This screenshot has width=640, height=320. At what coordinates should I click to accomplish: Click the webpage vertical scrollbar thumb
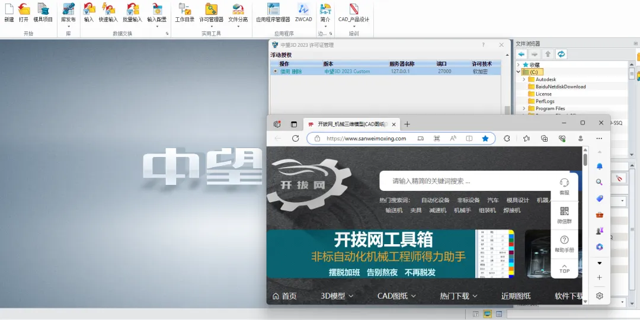[x=585, y=159]
